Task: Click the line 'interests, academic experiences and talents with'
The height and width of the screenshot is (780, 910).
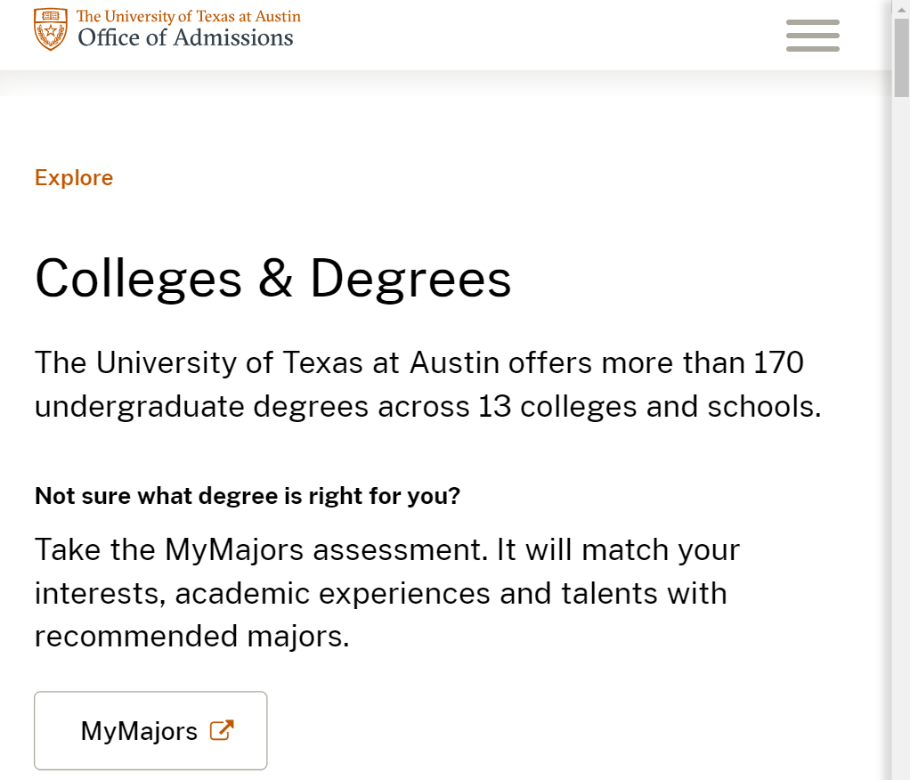Action: tap(381, 594)
